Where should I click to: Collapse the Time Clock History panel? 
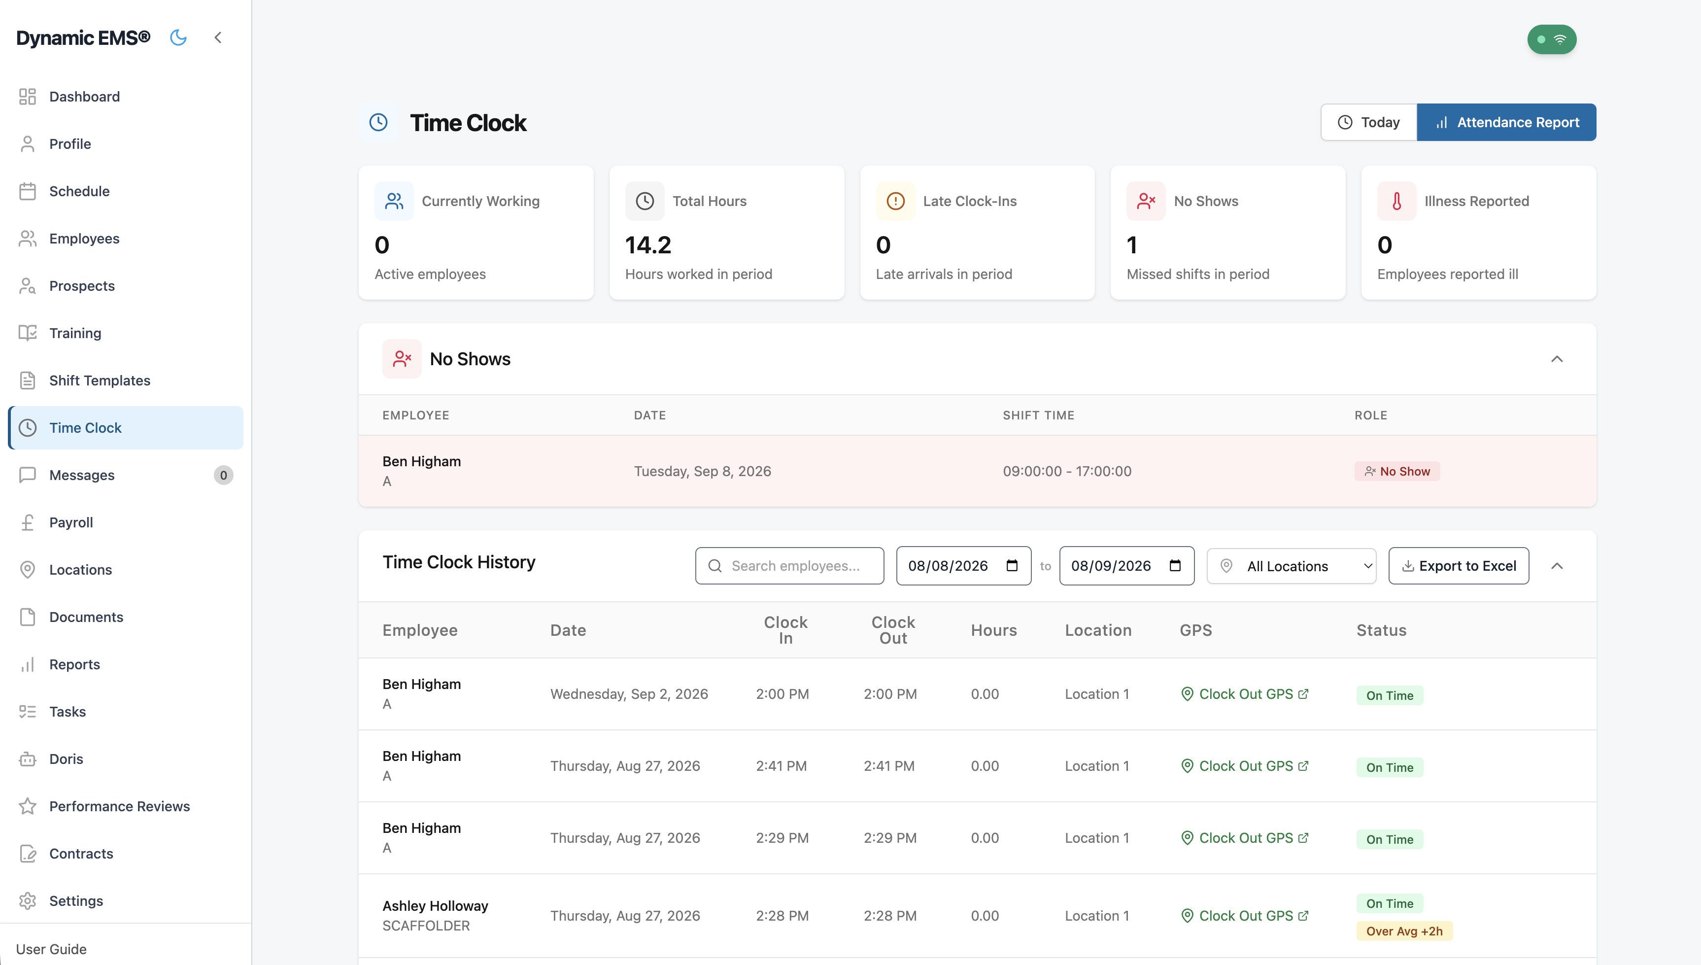click(x=1557, y=566)
